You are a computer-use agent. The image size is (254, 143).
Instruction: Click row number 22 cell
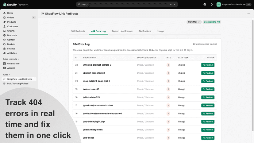click(76, 65)
